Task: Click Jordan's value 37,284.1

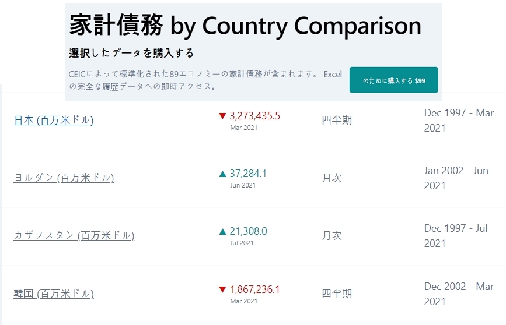Action: pos(248,174)
